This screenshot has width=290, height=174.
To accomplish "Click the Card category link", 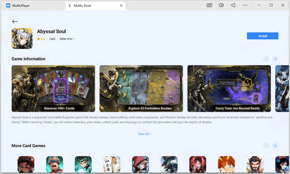I will (52, 39).
